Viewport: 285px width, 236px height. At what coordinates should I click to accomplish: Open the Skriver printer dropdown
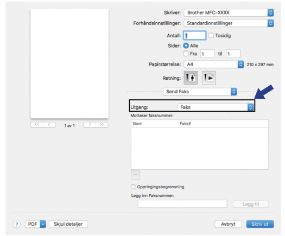[229, 12]
